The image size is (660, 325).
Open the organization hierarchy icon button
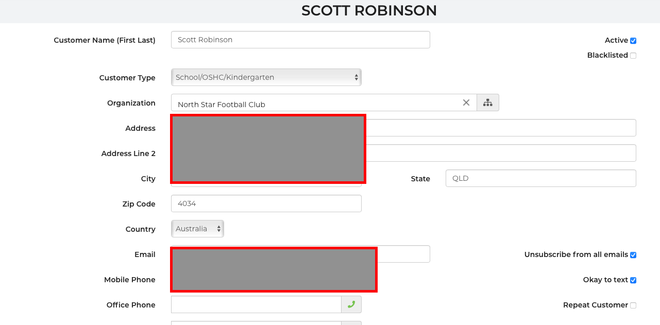coord(487,102)
